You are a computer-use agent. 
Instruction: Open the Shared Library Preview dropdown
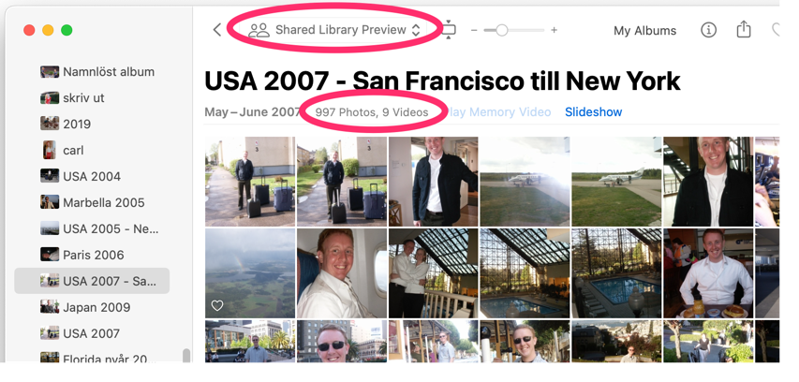[334, 30]
